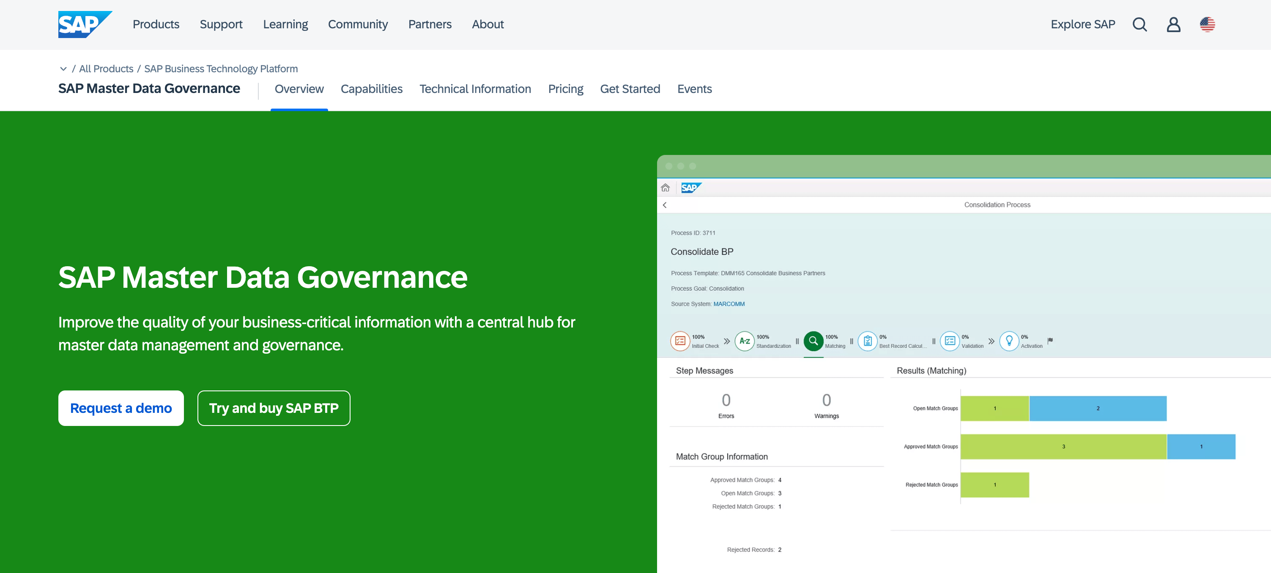Switch to the Overview tab

point(299,89)
